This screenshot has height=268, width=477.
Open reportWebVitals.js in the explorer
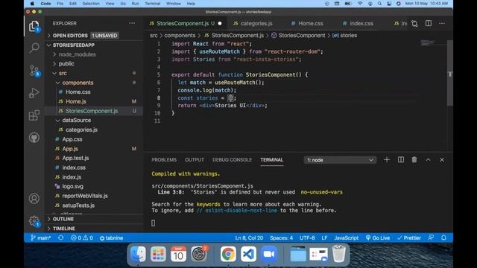click(x=85, y=196)
